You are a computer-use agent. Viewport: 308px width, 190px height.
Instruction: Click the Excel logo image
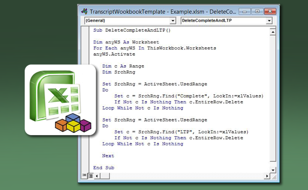coord(60,100)
